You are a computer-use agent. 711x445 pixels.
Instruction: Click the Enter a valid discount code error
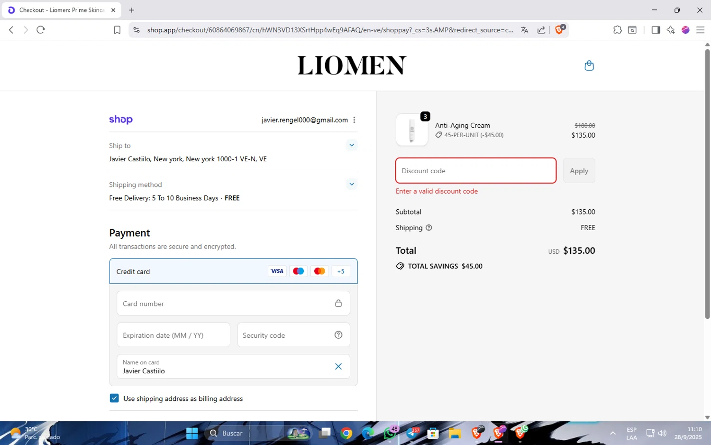pos(437,191)
